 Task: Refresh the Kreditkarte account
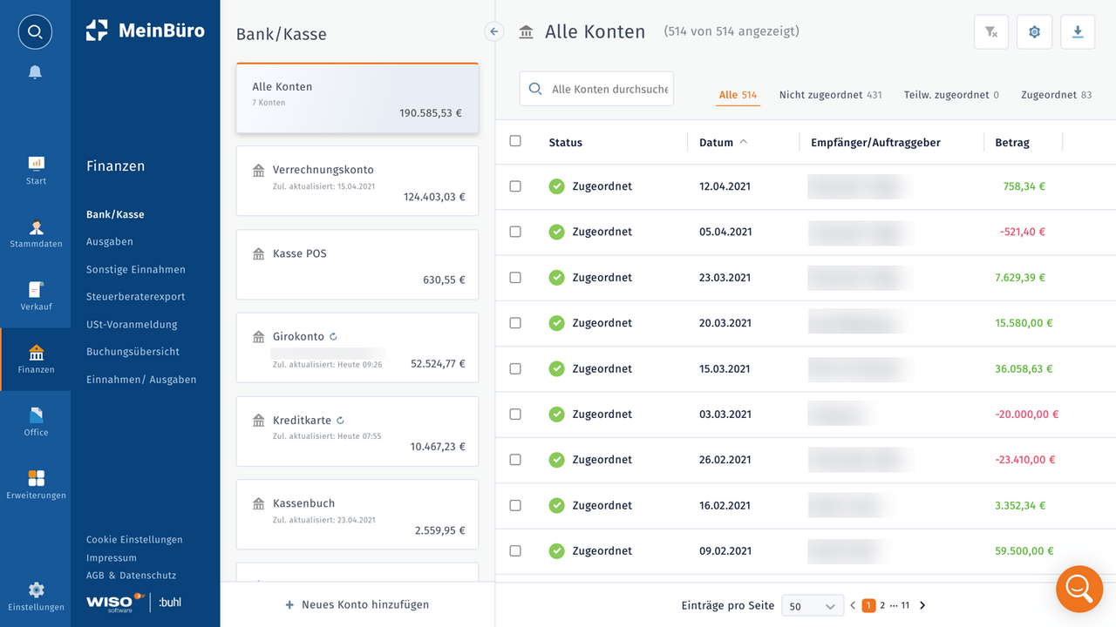point(340,421)
